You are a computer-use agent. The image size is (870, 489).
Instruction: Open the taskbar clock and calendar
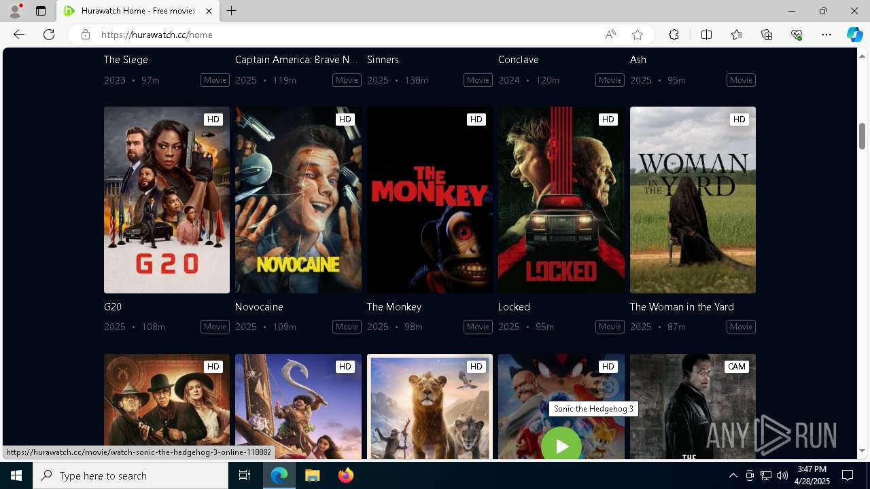812,475
